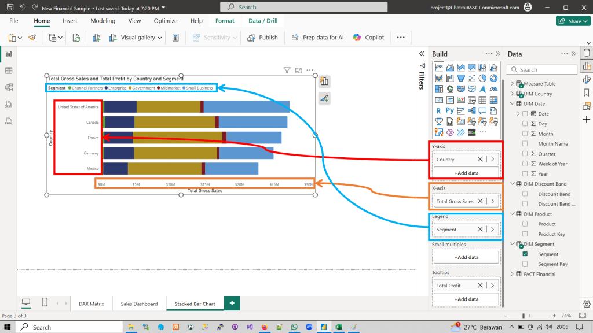Click the Data pane search field
Image resolution: width=593 pixels, height=333 pixels.
pyautogui.click(x=544, y=70)
